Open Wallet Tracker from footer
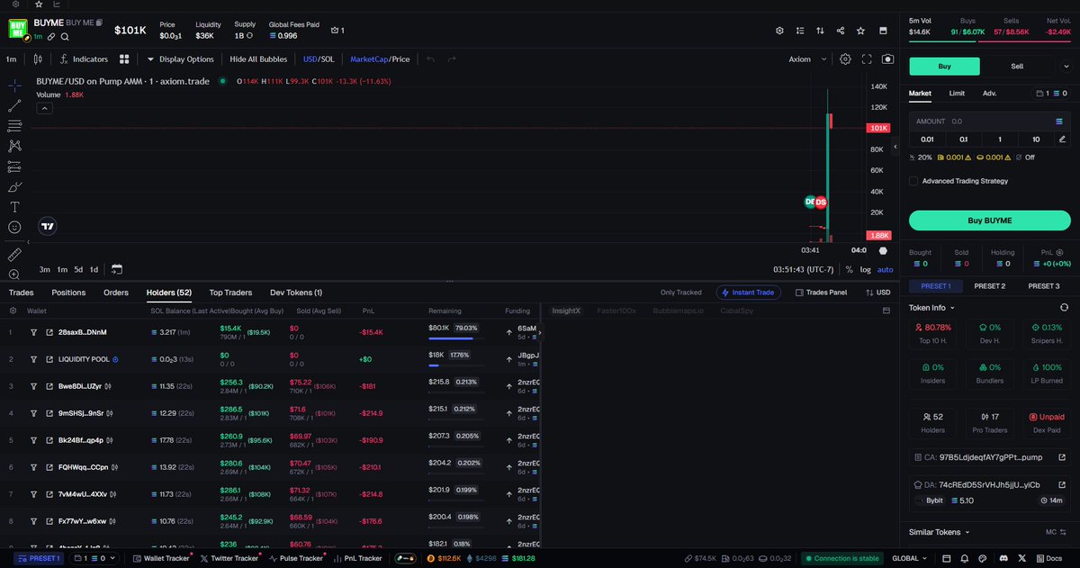1080x568 pixels. click(x=161, y=558)
